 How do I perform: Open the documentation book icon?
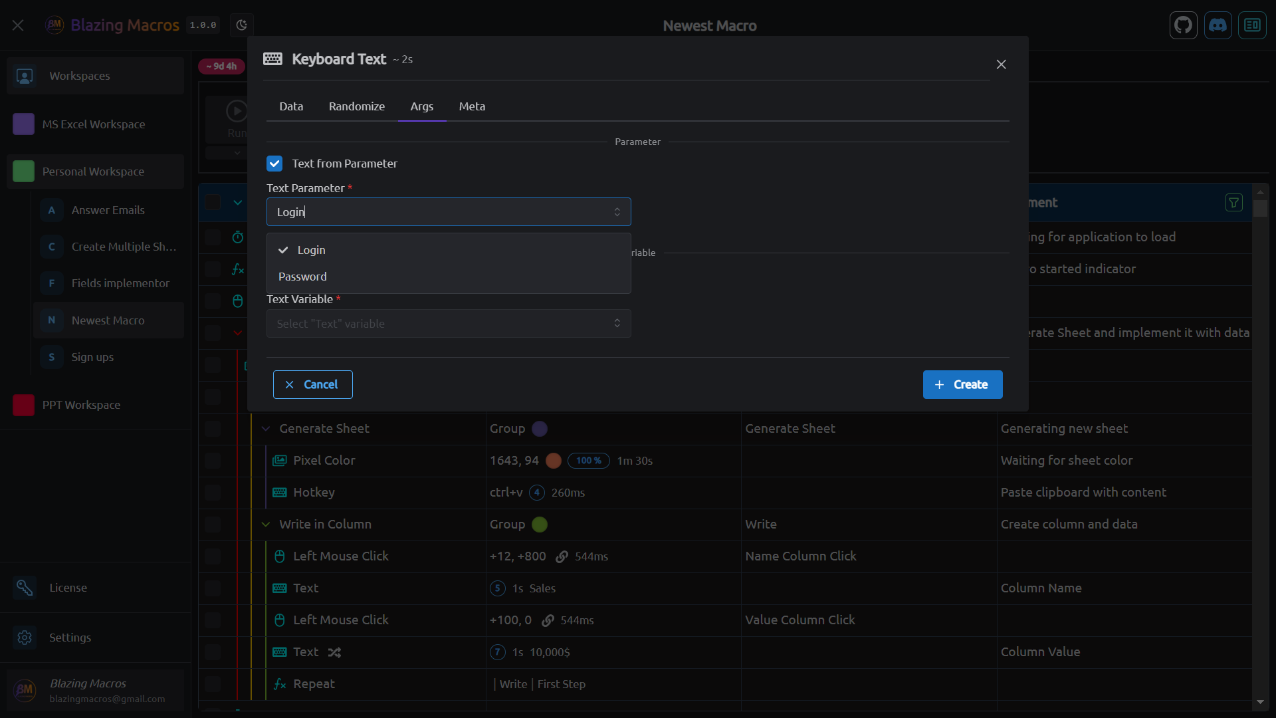1252,25
